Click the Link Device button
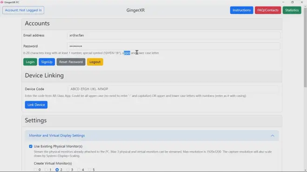The height and width of the screenshot is (172, 307). coord(36,105)
